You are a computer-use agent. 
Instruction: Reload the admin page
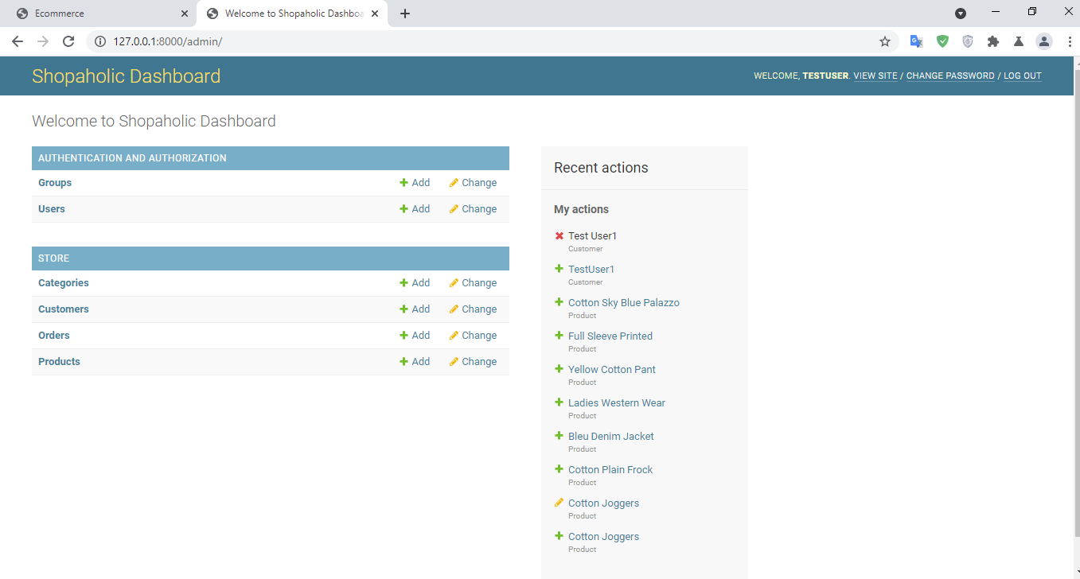point(68,41)
